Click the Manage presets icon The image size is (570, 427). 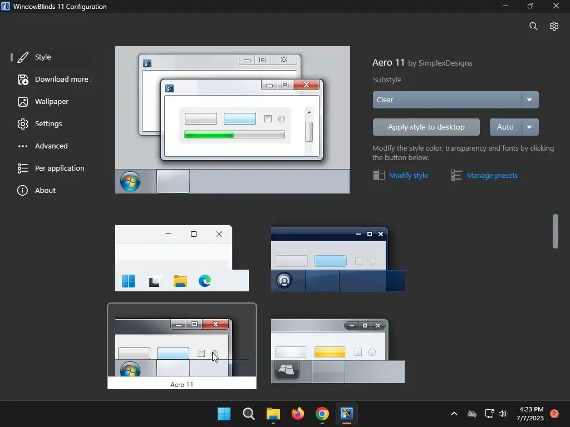click(x=456, y=175)
